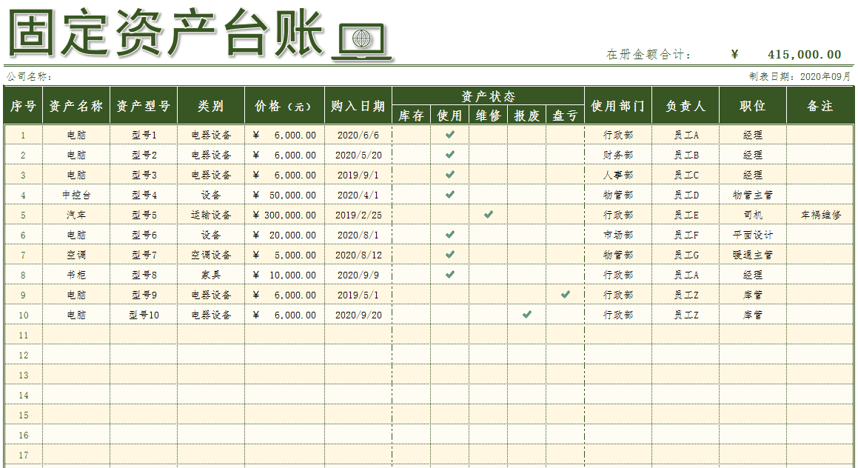Image resolution: width=858 pixels, height=468 pixels.
Task: Click the 使用 checkmark for 型号6 row
Action: pyautogui.click(x=450, y=234)
